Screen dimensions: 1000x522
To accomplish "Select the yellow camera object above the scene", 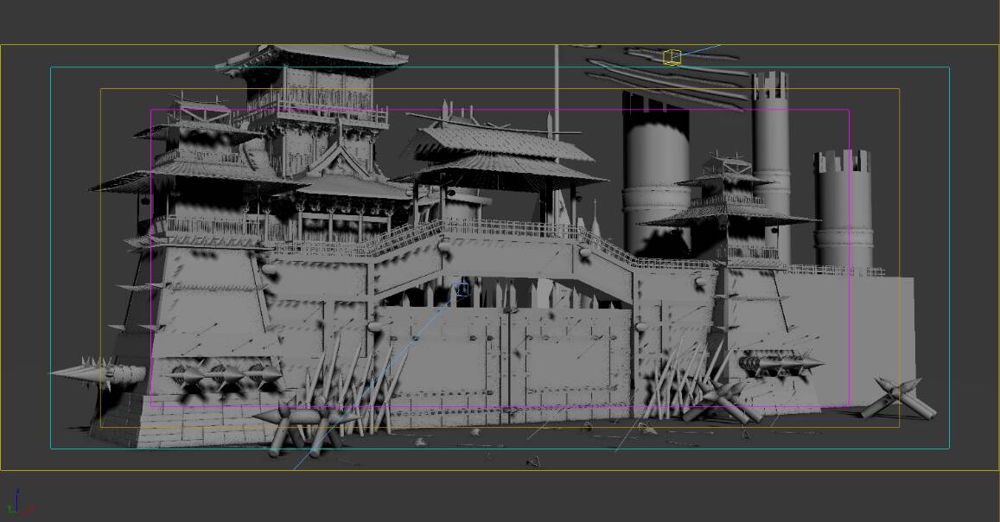I will click(x=672, y=57).
